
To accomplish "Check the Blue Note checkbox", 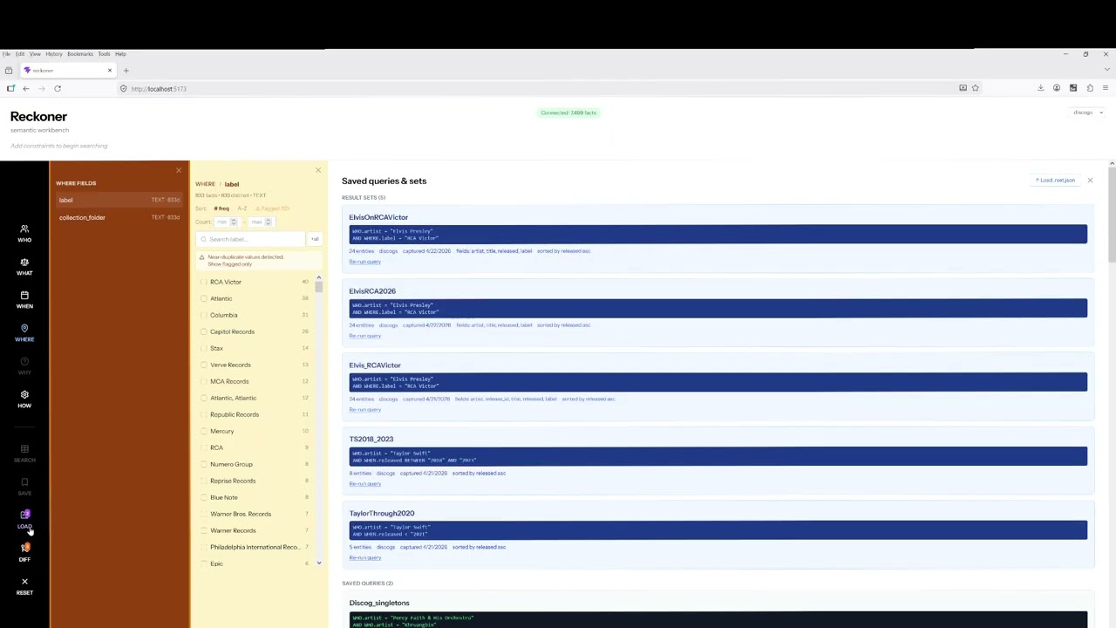I will point(204,497).
